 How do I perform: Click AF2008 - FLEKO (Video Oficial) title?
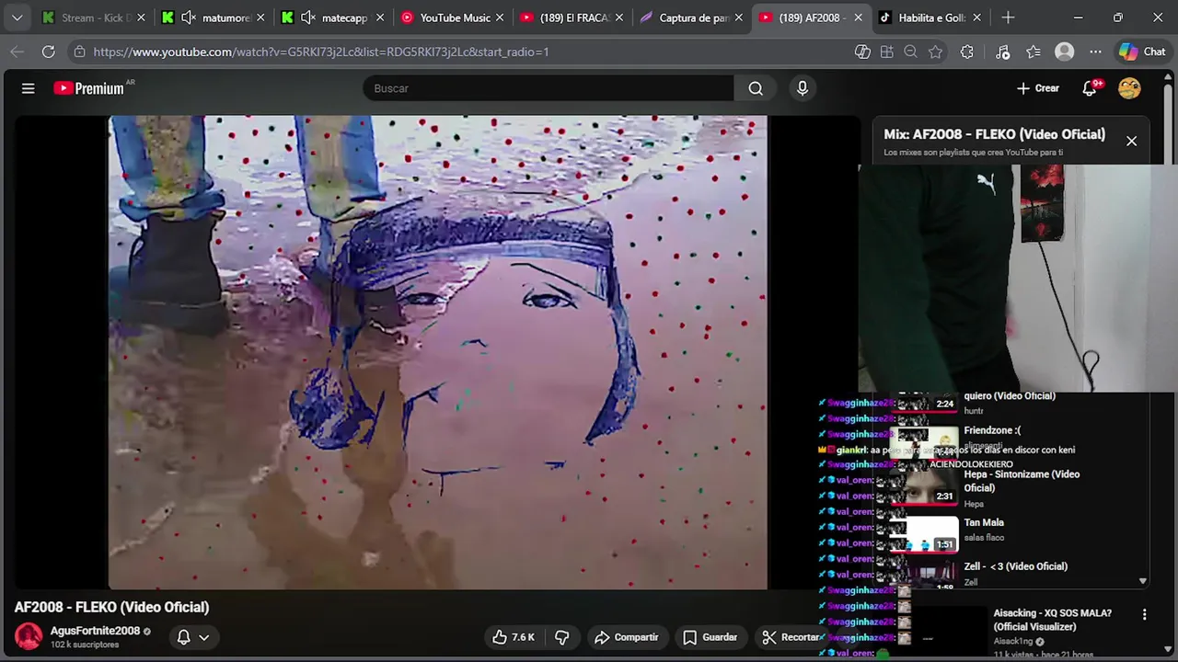[x=111, y=607]
